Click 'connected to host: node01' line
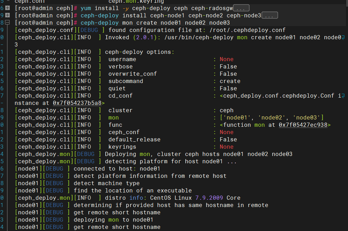The width and height of the screenshot is (348, 231). 117,169
